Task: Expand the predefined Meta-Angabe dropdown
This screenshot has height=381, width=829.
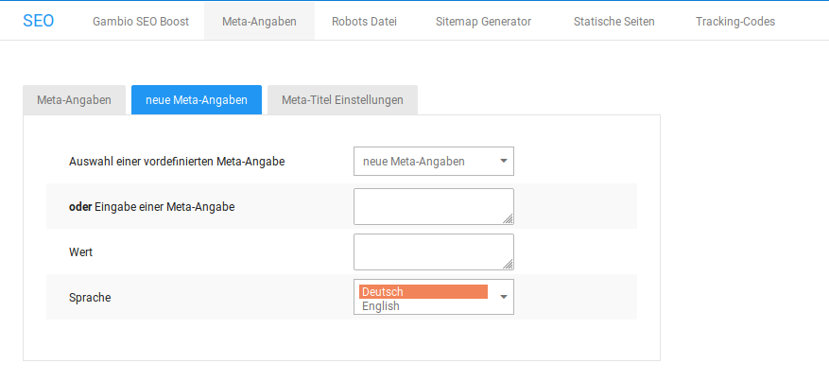Action: tap(434, 161)
